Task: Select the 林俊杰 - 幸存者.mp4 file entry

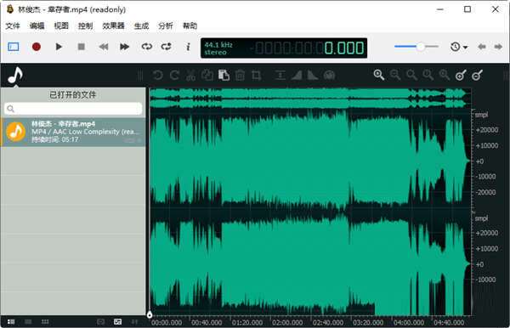Action: point(73,132)
